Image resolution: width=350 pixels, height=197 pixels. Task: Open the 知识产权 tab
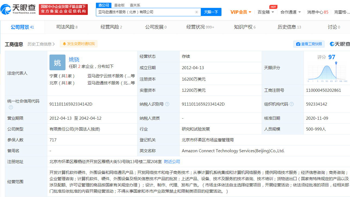[245, 27]
